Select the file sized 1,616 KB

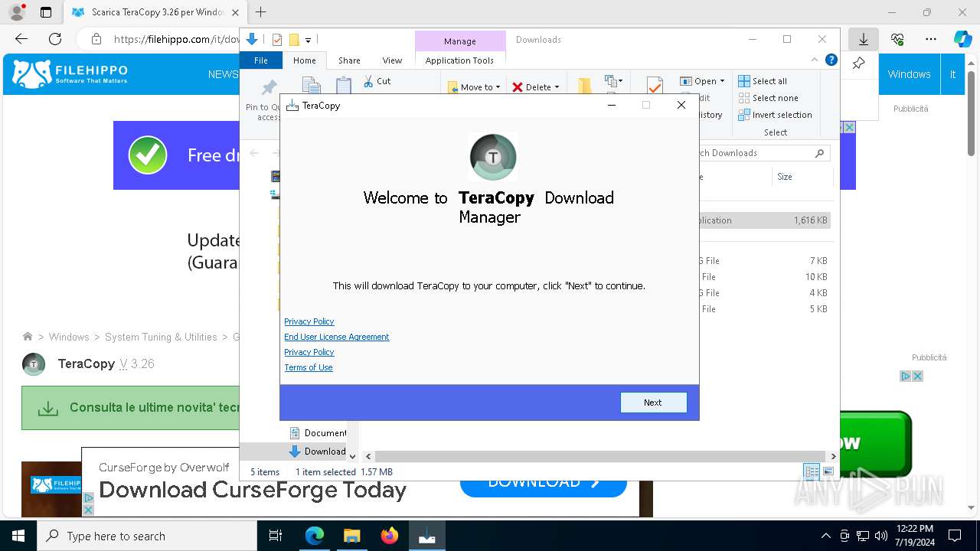[764, 220]
